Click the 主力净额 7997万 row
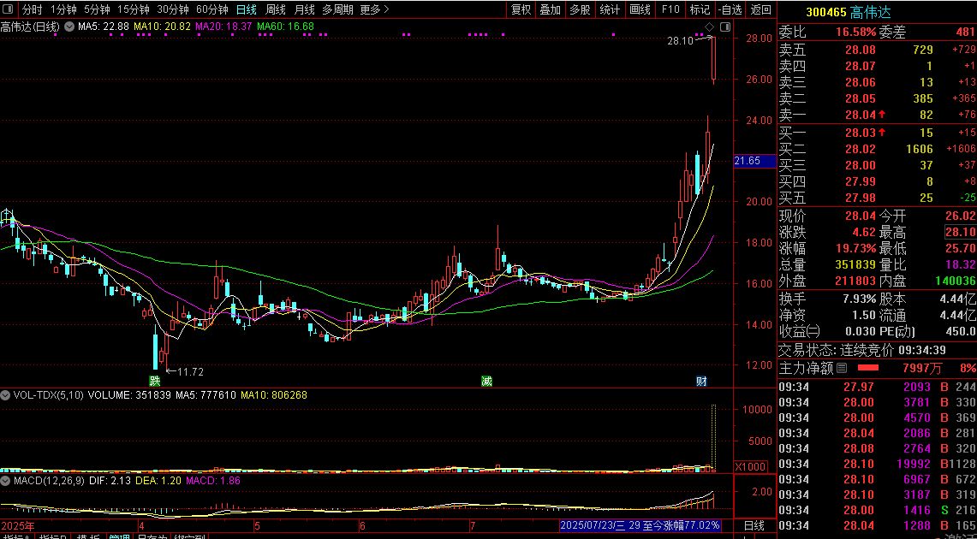 (878, 369)
